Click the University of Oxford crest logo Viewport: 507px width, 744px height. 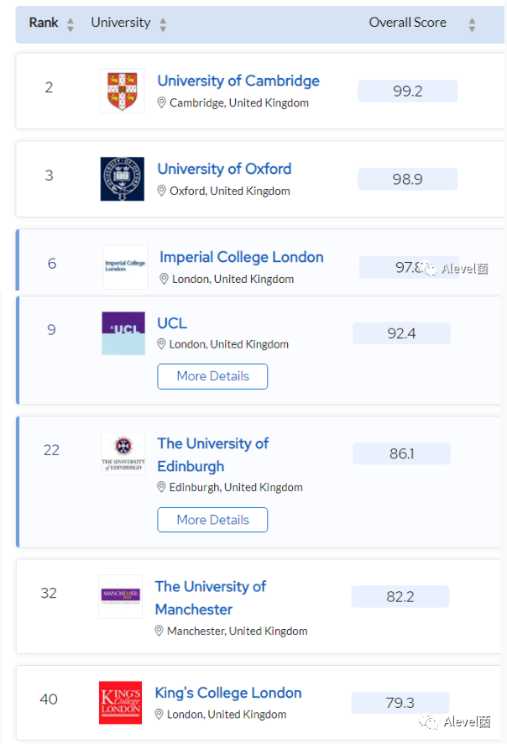tap(123, 179)
